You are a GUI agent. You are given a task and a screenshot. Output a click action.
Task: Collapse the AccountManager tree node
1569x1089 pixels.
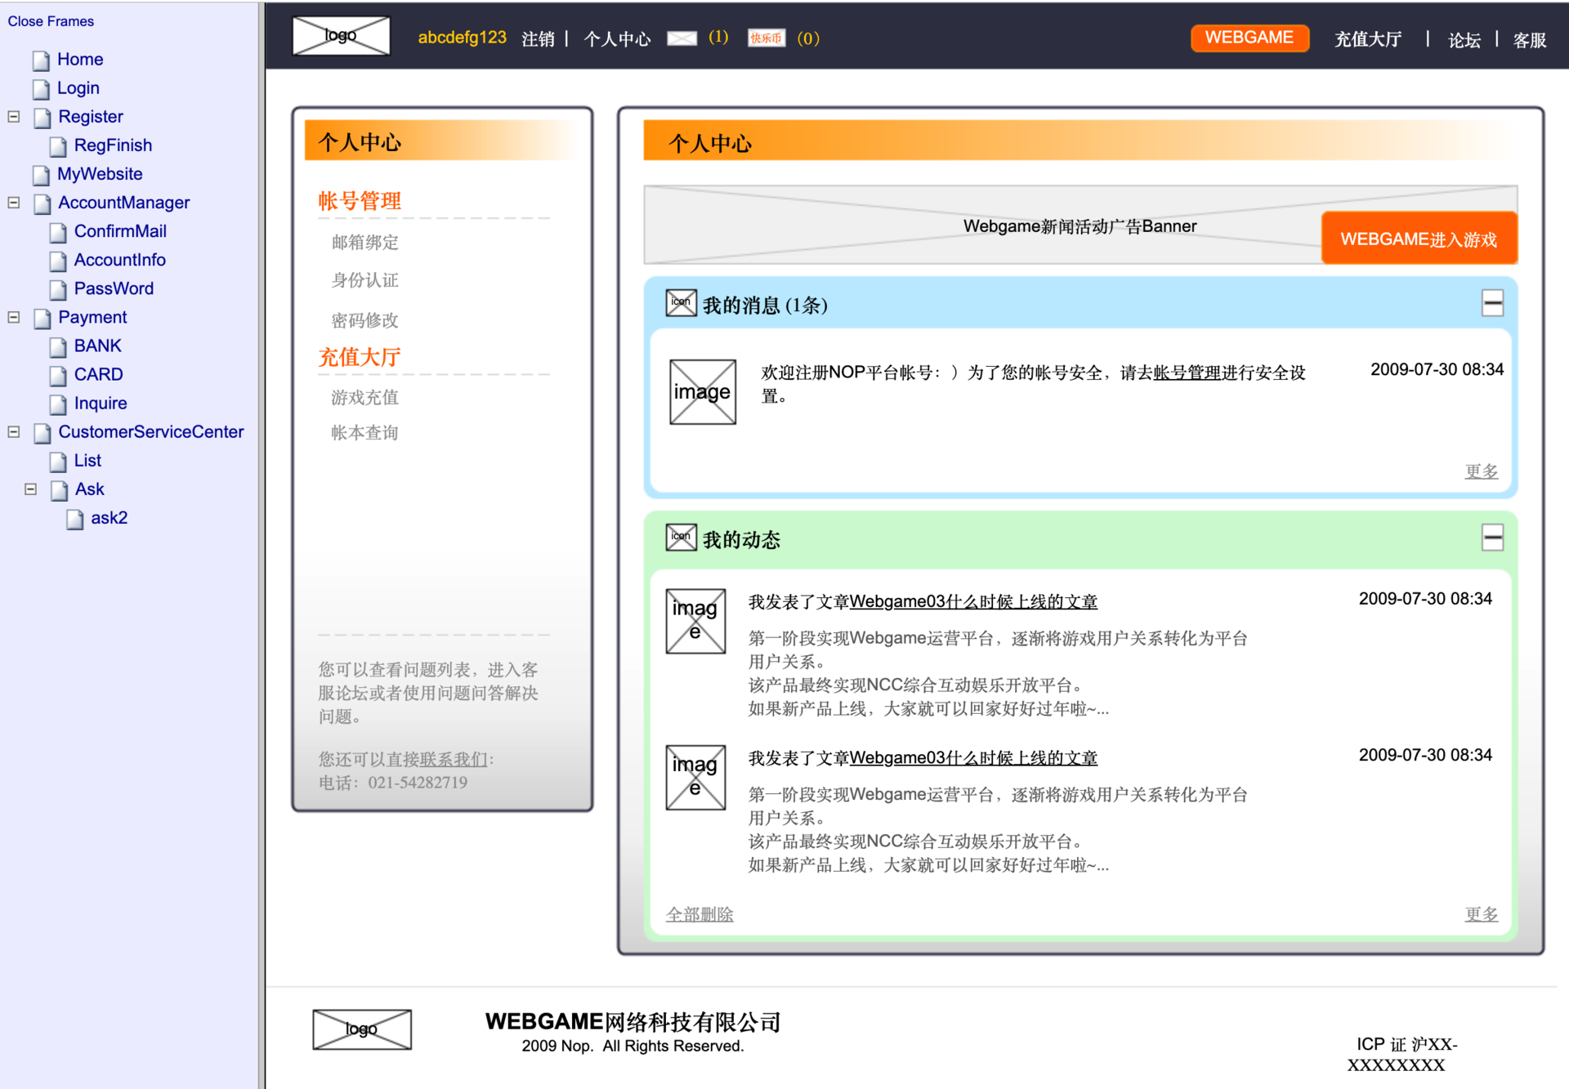coord(14,203)
